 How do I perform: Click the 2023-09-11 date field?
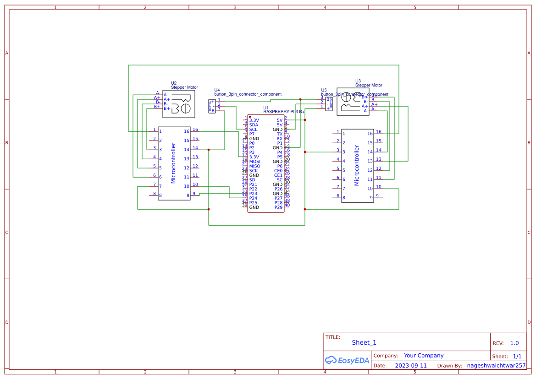tap(410, 365)
